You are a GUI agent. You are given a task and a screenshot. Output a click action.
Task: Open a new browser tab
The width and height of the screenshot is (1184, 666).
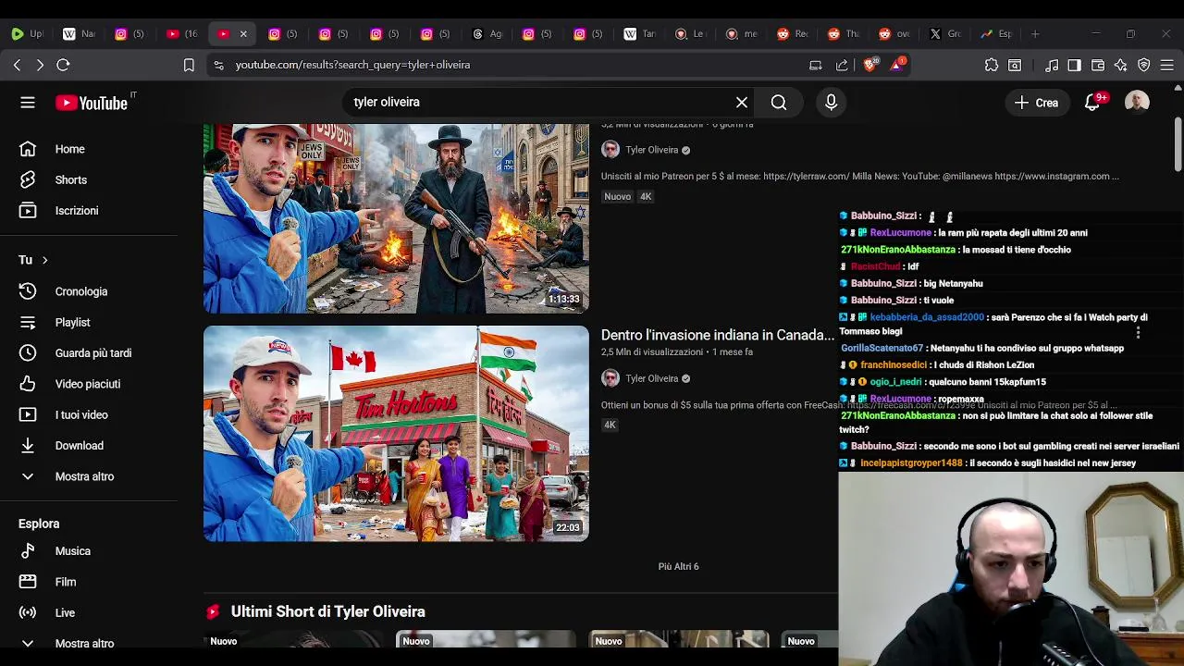[1035, 34]
